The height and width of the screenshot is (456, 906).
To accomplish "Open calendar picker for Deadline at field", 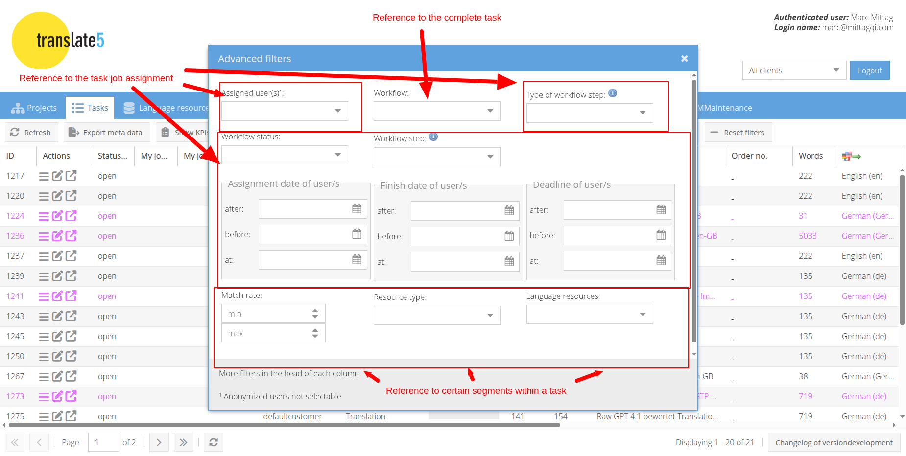I will (x=661, y=261).
